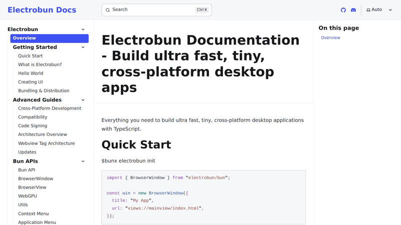Click the Quick Start heading
The width and height of the screenshot is (401, 225).
pyautogui.click(x=136, y=144)
